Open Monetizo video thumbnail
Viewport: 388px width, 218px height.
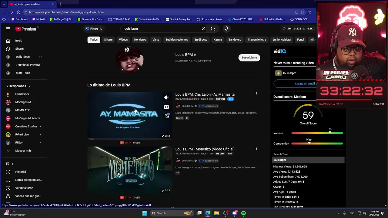[130, 170]
